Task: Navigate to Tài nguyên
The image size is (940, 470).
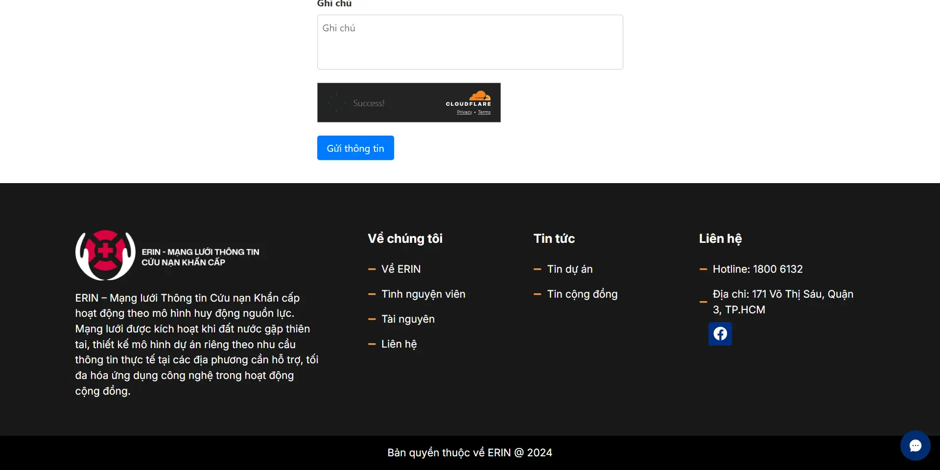Action: [x=408, y=319]
